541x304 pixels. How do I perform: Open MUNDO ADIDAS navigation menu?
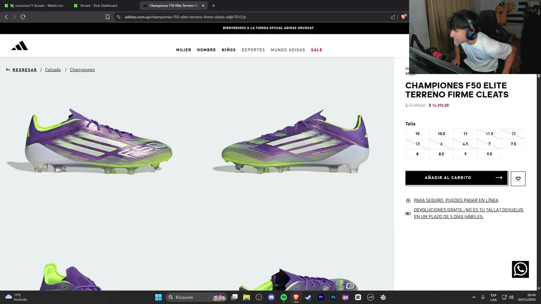pyautogui.click(x=288, y=50)
